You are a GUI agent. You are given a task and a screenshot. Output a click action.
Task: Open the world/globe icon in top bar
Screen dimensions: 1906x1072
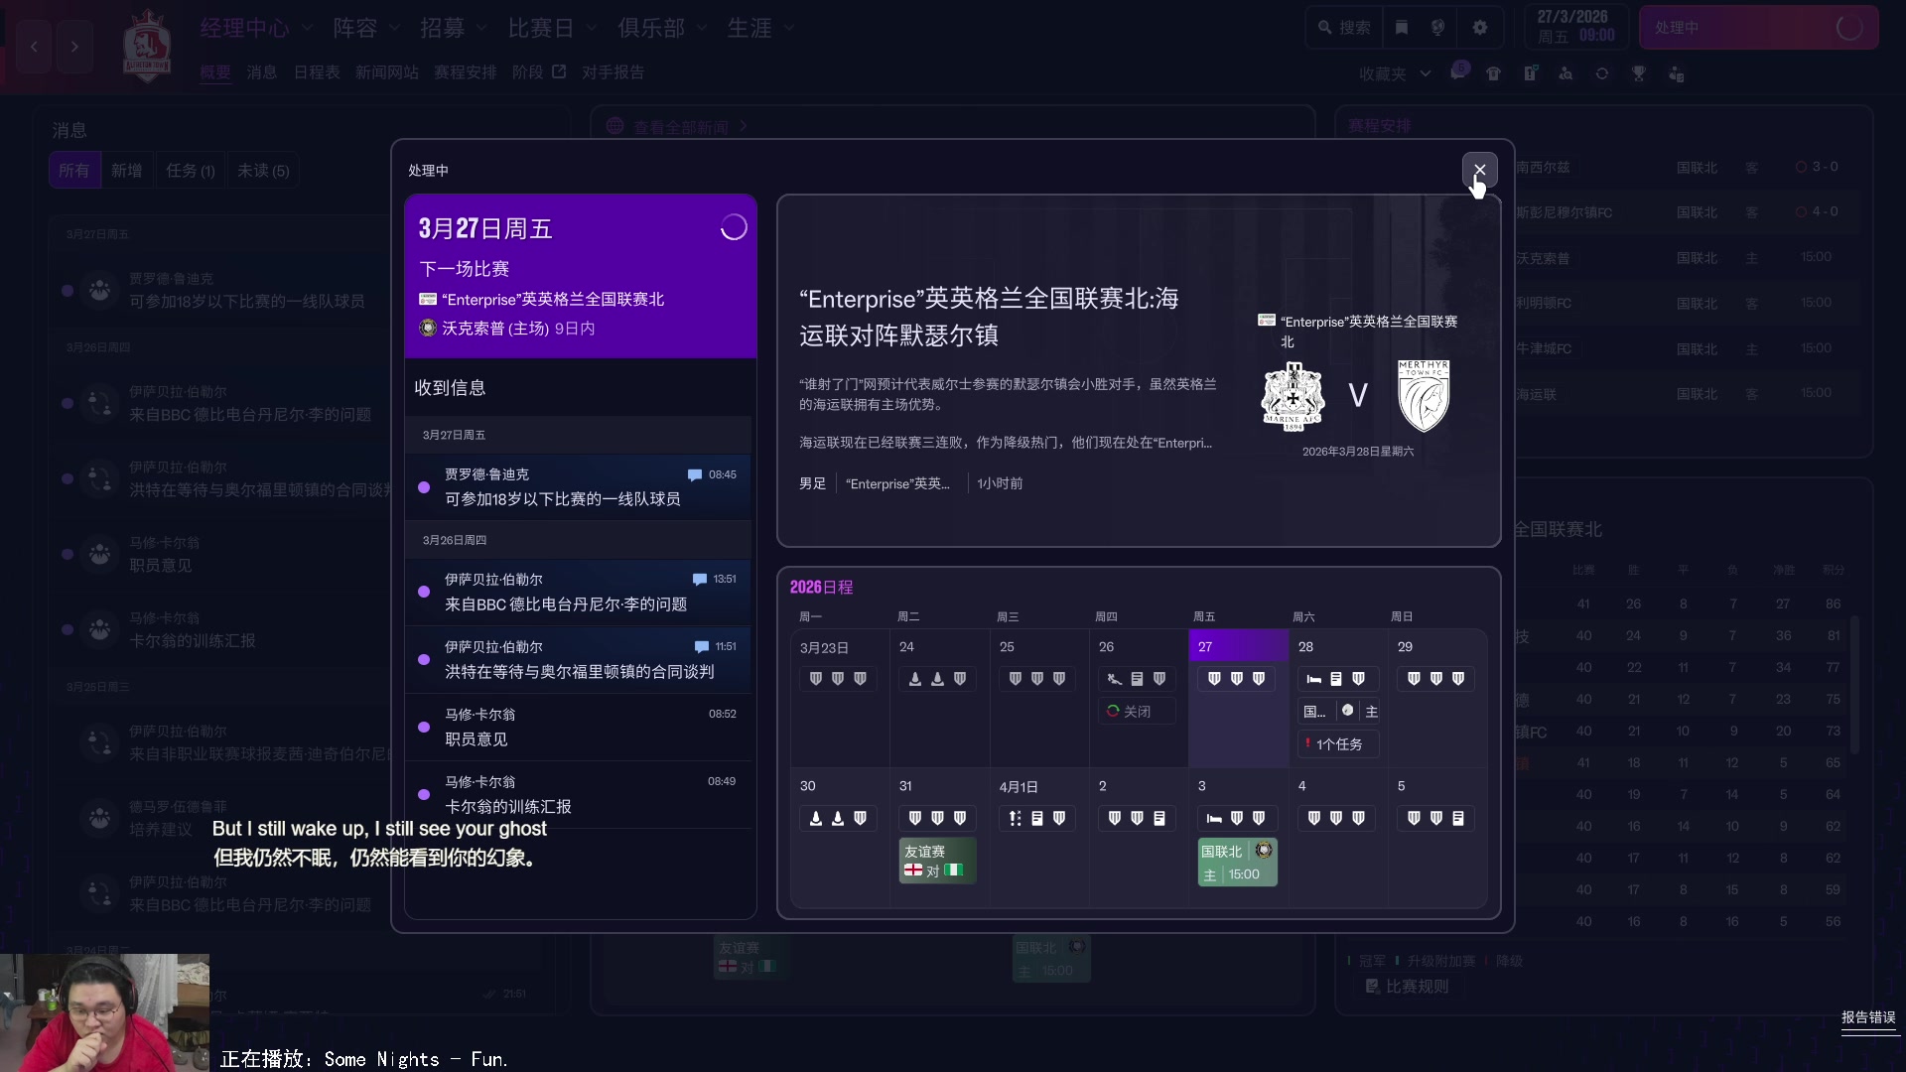coord(1437,27)
